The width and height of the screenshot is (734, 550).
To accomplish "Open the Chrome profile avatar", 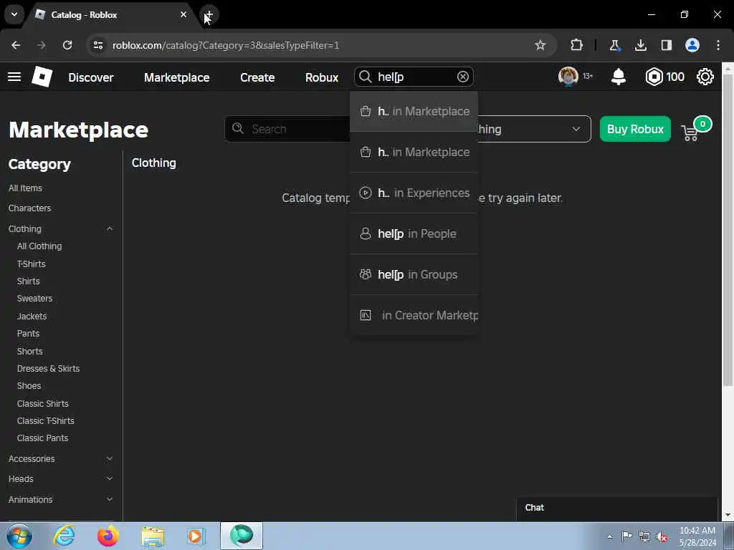I will click(x=692, y=45).
